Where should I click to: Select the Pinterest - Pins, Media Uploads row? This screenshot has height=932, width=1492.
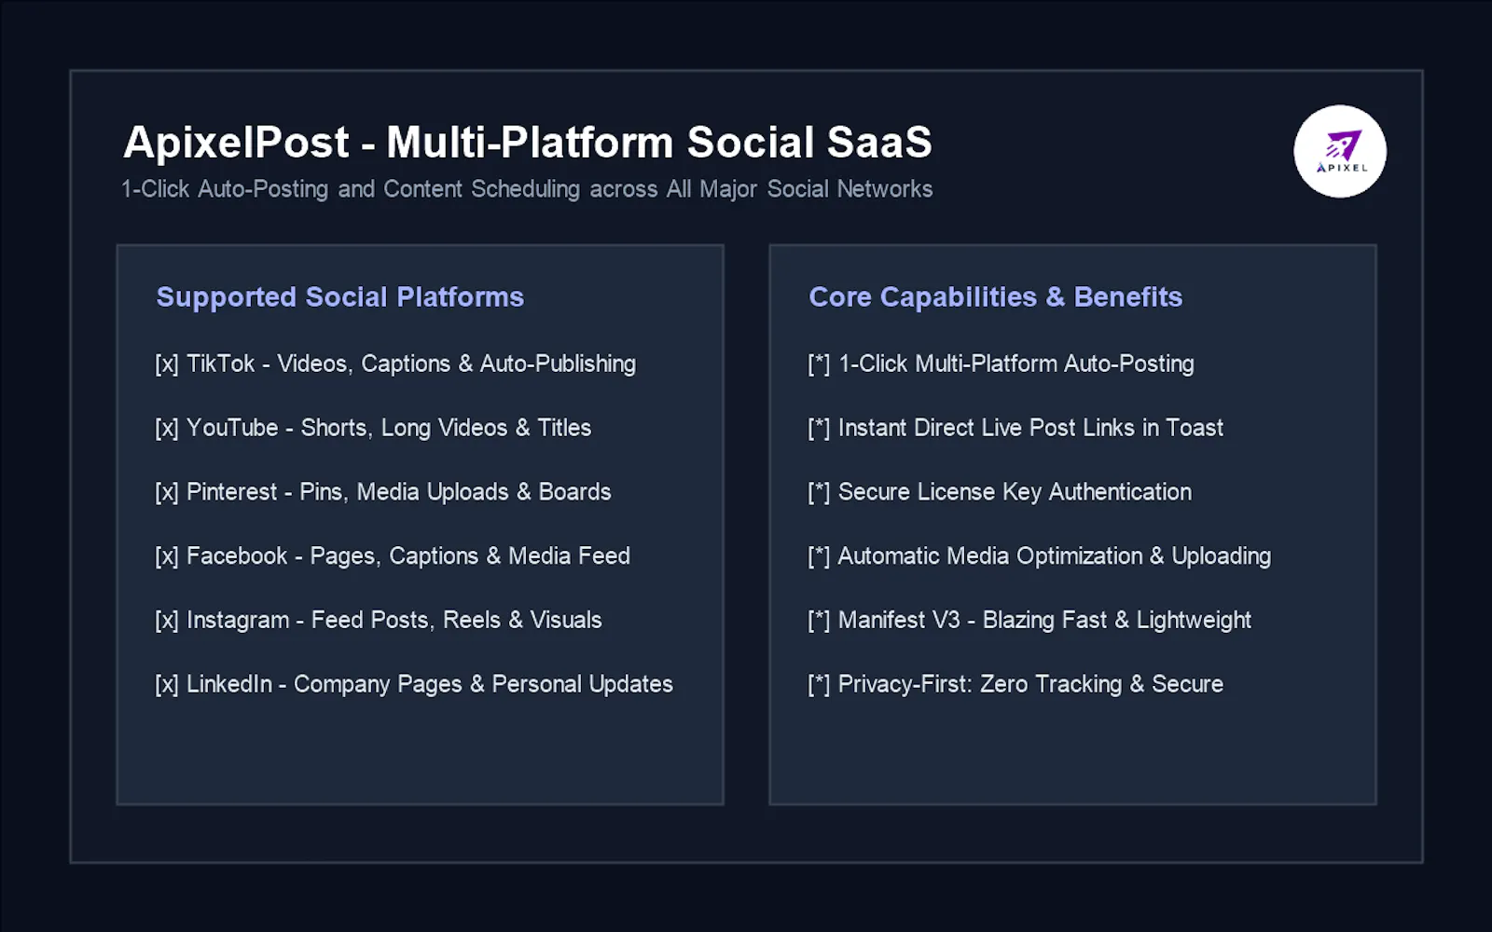[383, 492]
